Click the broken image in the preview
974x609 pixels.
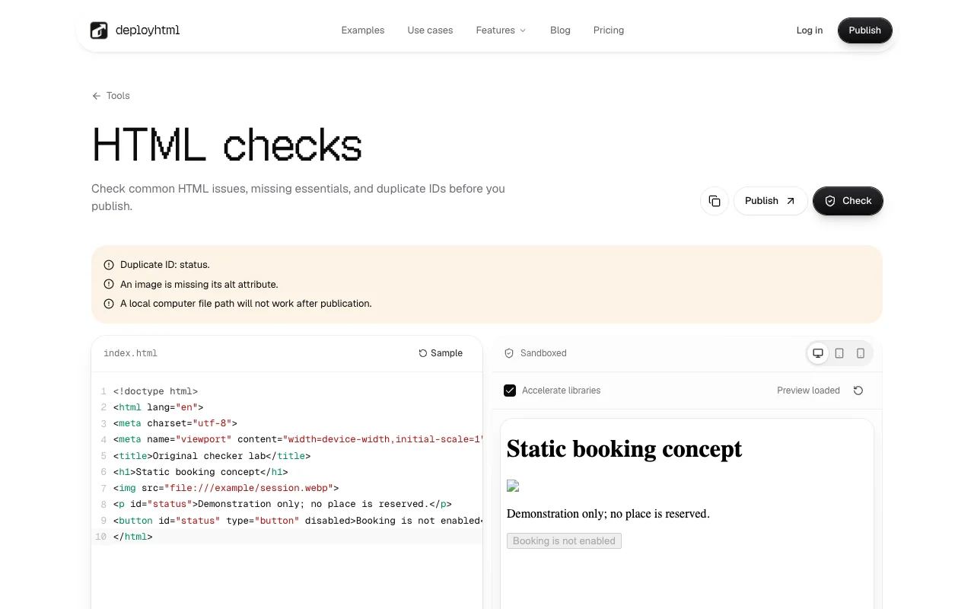point(513,486)
